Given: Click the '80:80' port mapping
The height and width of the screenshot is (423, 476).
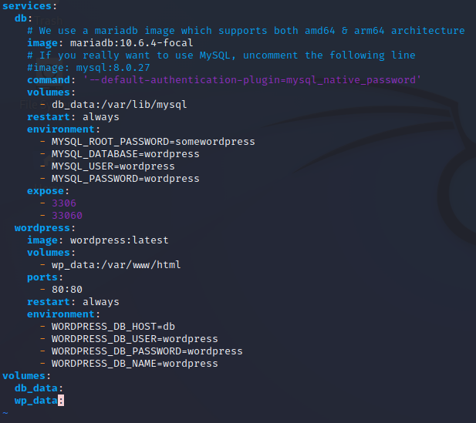Looking at the screenshot, I should (67, 290).
